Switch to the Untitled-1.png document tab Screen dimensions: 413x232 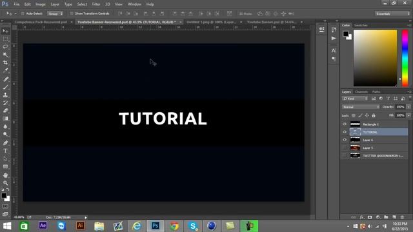pyautogui.click(x=211, y=22)
